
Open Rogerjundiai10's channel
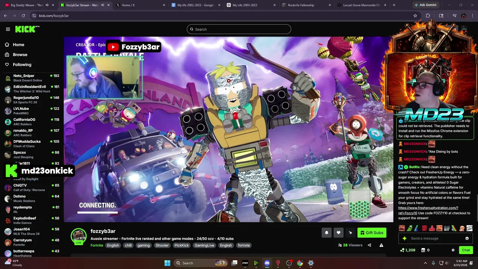tap(32, 100)
